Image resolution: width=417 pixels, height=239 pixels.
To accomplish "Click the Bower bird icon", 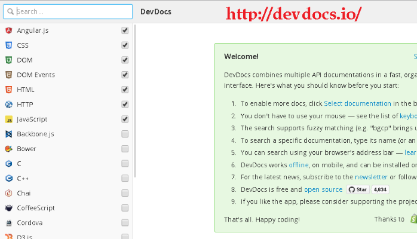I will point(9,149).
